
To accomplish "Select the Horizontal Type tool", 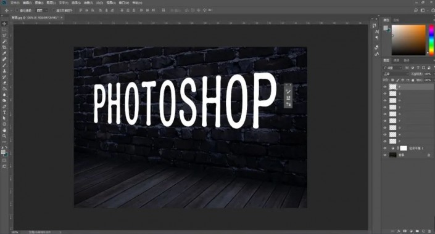I will 4,113.
